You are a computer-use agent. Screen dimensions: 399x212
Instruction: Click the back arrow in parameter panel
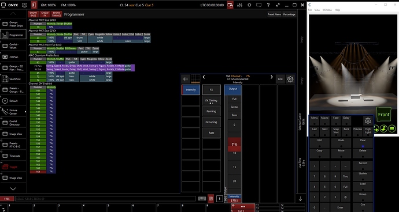186,79
